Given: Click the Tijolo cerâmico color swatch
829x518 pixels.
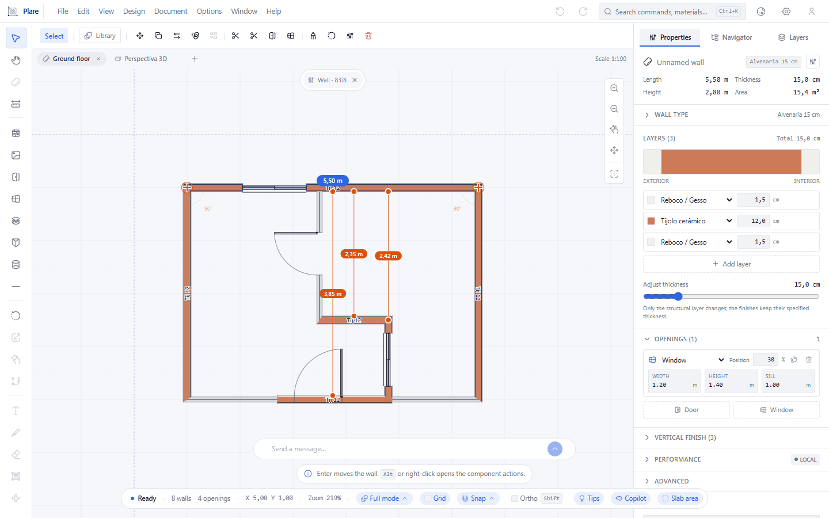Looking at the screenshot, I should point(651,221).
